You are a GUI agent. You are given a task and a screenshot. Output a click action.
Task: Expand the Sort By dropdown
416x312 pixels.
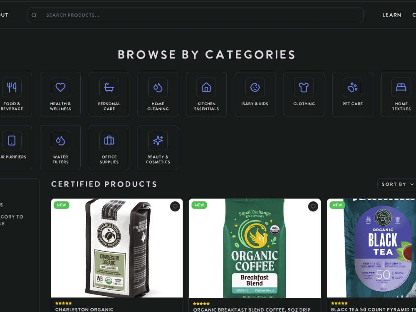coord(397,184)
